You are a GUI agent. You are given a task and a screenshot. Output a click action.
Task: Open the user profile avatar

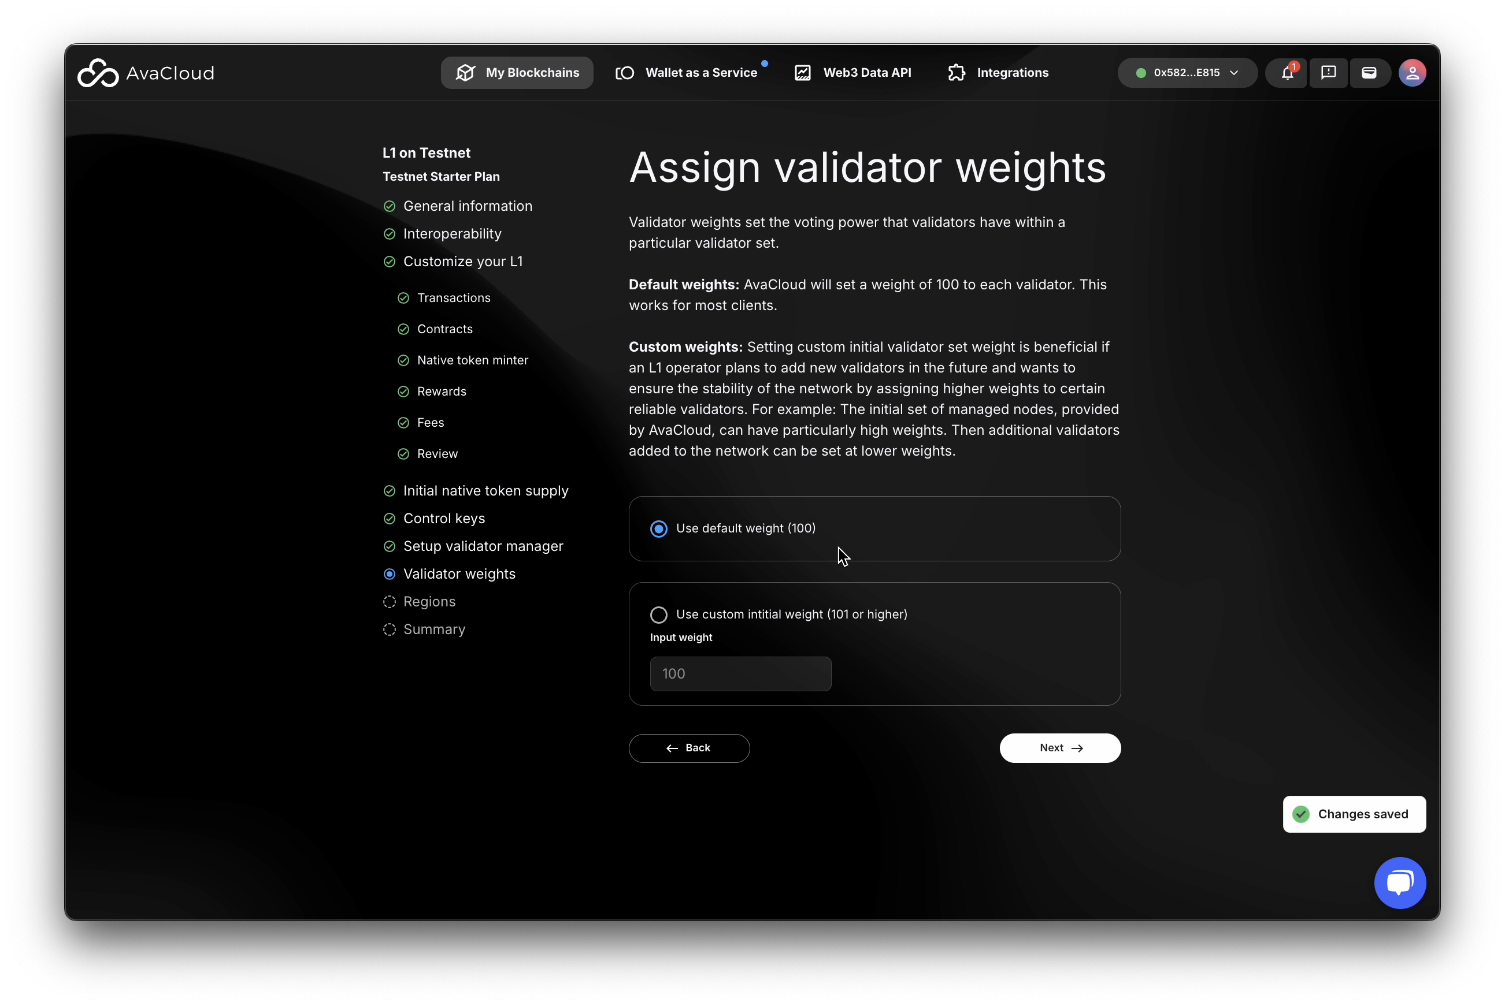click(1412, 73)
